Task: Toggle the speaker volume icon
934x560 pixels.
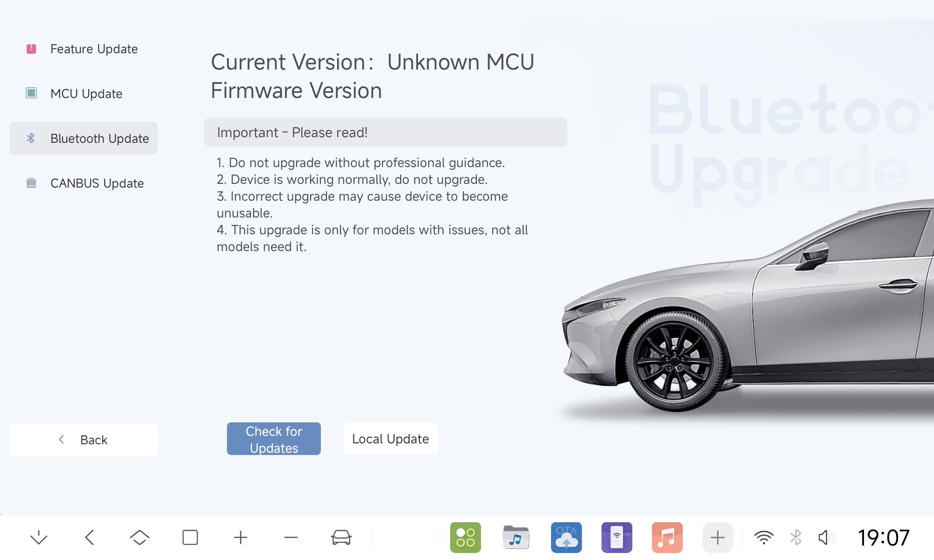Action: coord(827,538)
